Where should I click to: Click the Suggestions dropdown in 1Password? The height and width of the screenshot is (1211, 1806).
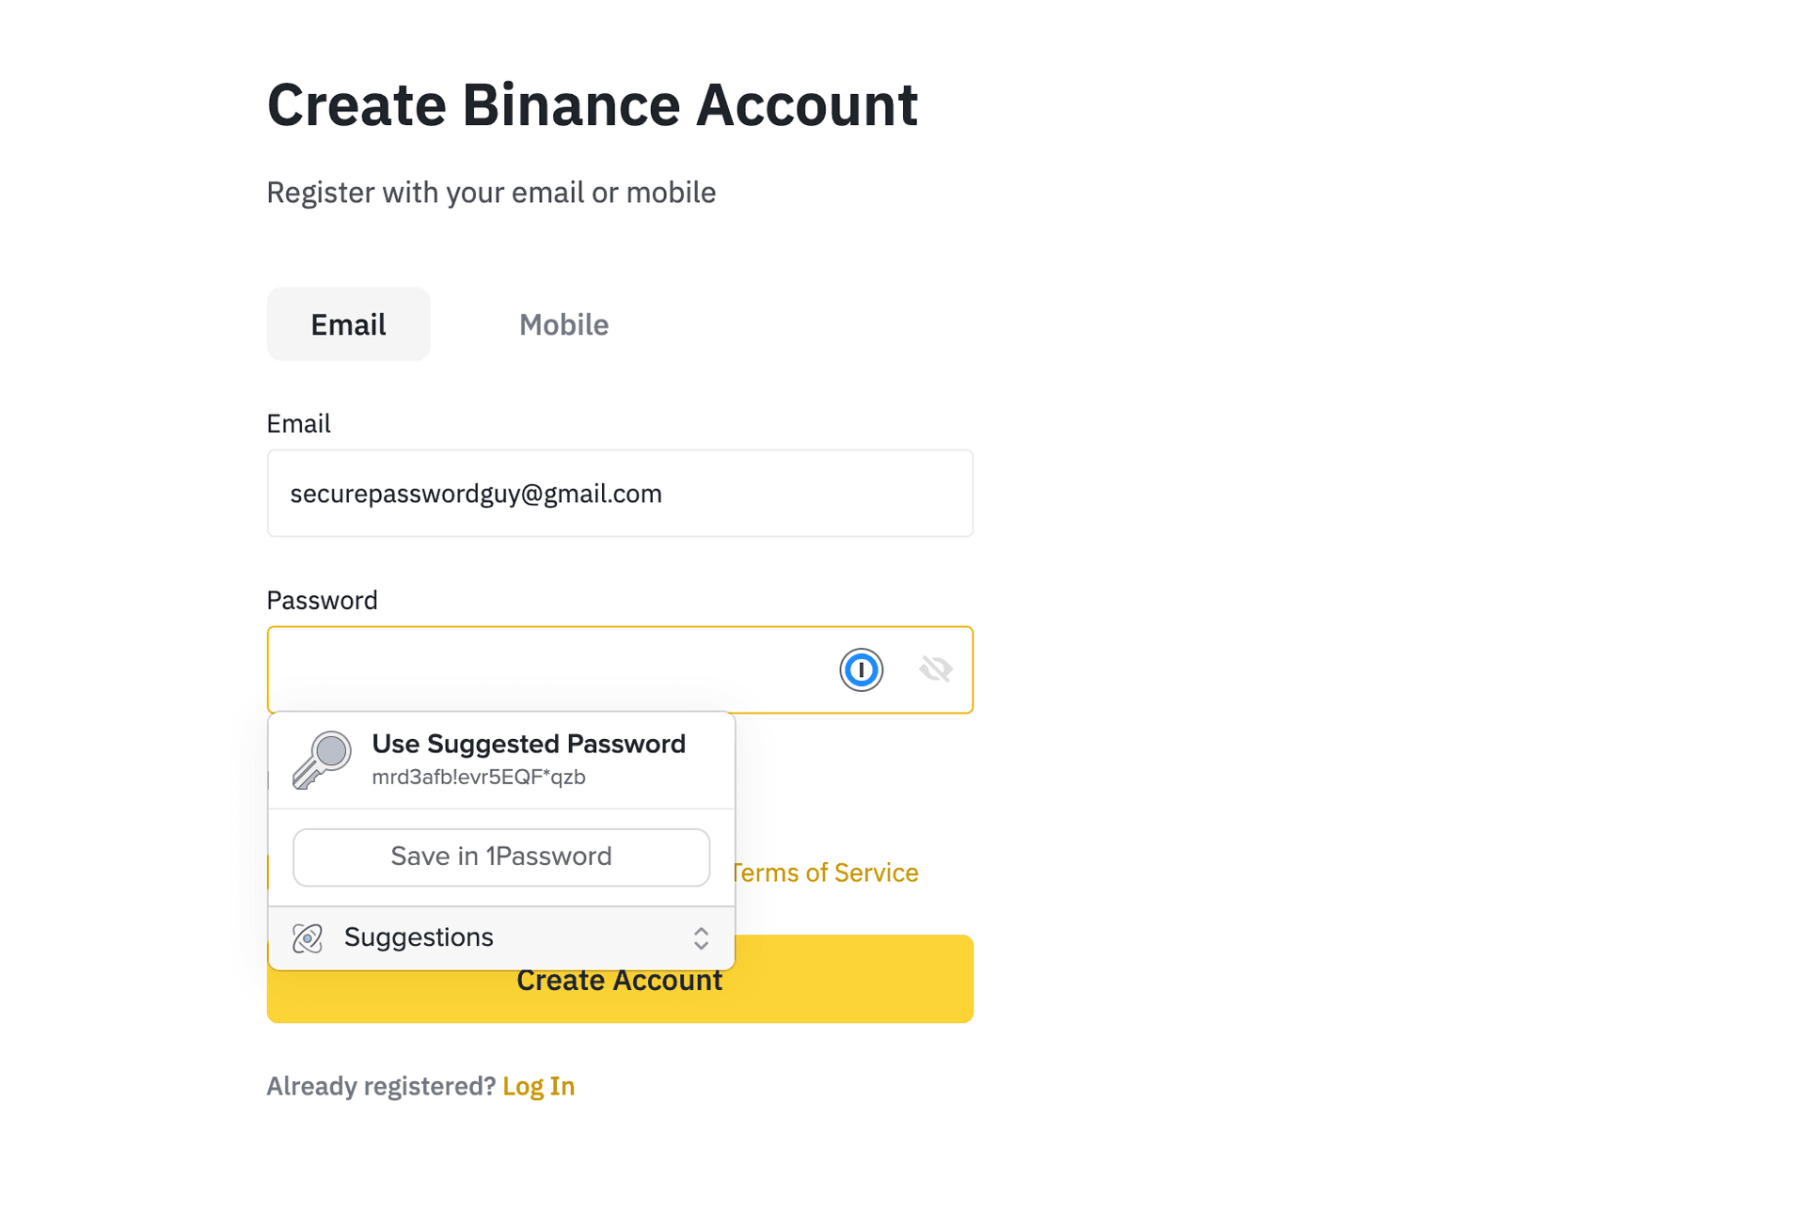[501, 936]
